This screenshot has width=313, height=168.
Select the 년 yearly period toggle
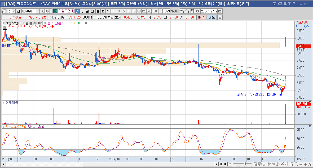pos(92,11)
